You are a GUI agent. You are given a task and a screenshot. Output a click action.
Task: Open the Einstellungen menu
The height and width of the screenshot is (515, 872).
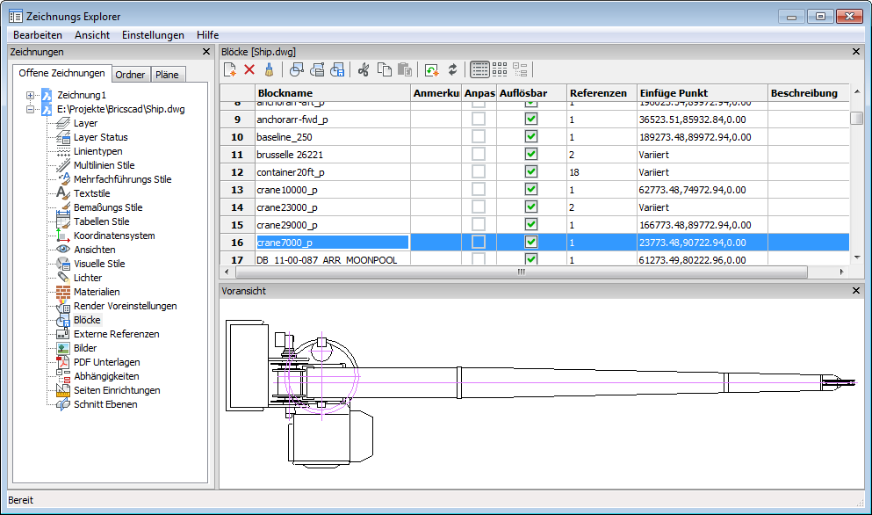click(x=153, y=35)
